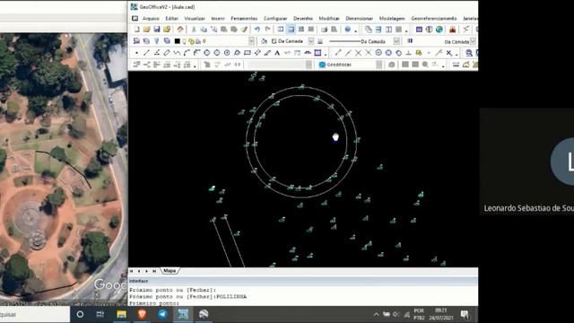574x323 pixels.
Task: Open the Brave browser taskbar icon
Action: 142,314
